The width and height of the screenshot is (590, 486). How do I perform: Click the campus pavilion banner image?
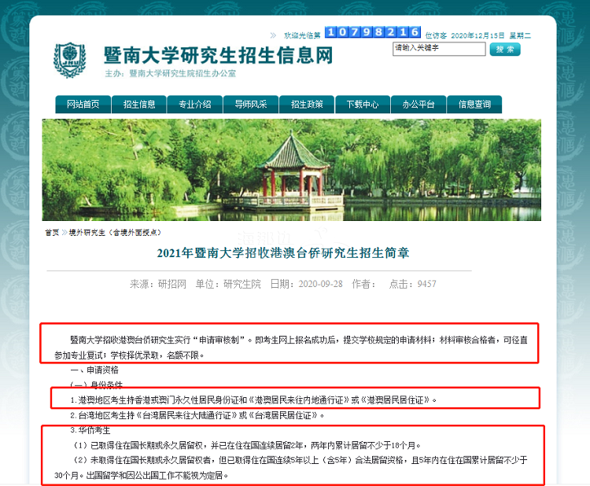(x=291, y=169)
